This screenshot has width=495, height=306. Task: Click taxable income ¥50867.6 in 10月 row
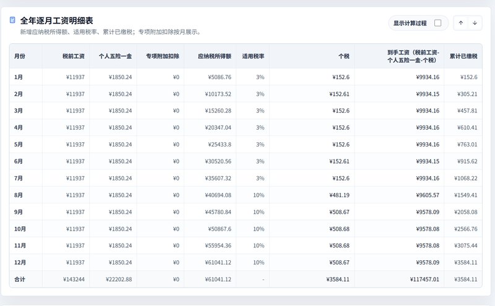[x=220, y=229]
